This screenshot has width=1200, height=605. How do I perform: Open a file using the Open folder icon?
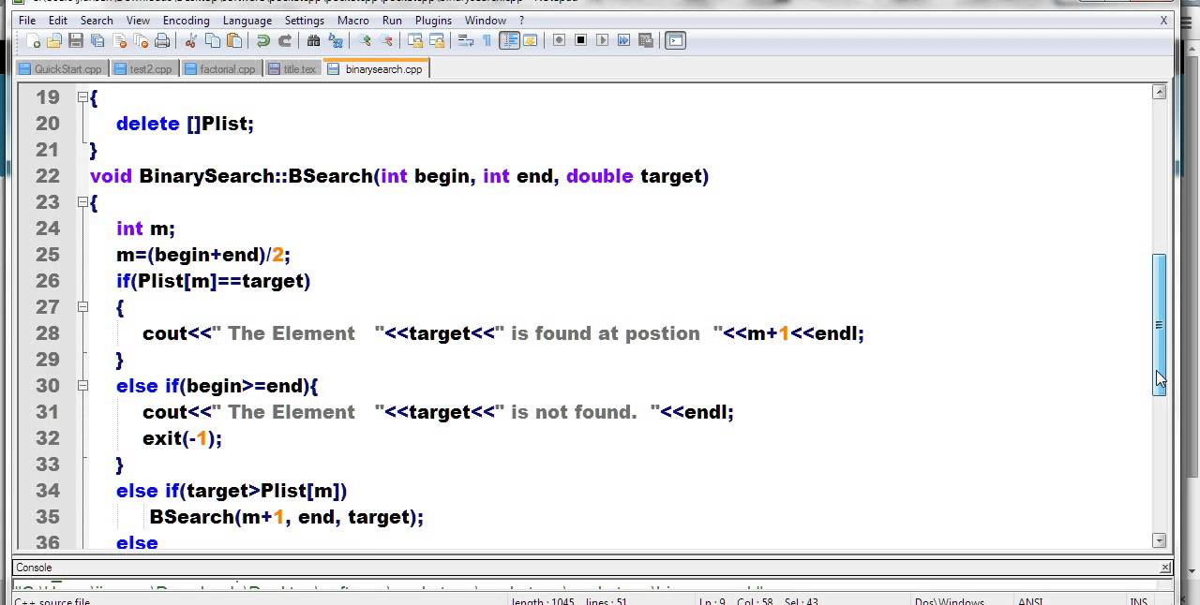pyautogui.click(x=54, y=40)
